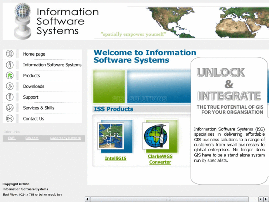
Task: Click the green GIS banner tile
Action: tap(109, 87)
